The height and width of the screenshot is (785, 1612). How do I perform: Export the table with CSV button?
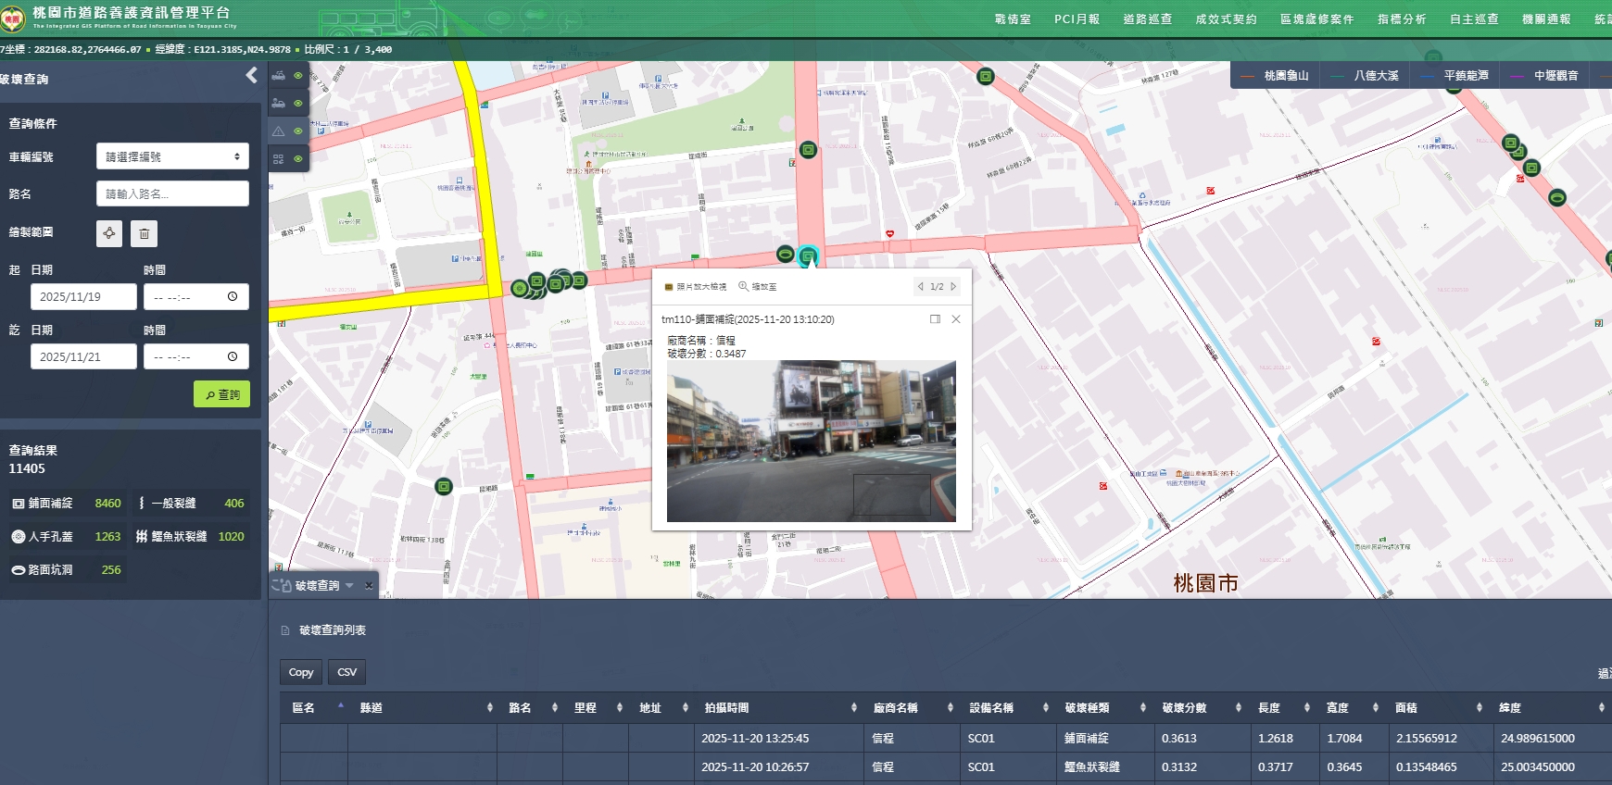tap(346, 672)
